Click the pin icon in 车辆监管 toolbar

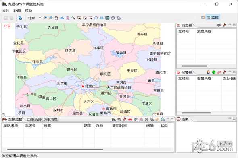click(125, 119)
